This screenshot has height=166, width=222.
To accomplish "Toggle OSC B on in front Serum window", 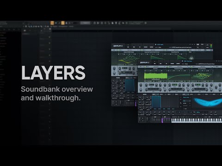I will point(168,67).
